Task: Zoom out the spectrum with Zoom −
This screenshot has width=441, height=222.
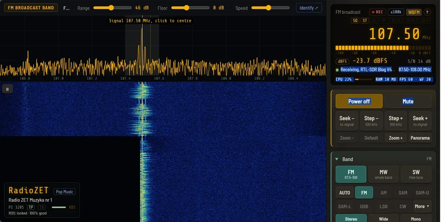Action: 347,138
